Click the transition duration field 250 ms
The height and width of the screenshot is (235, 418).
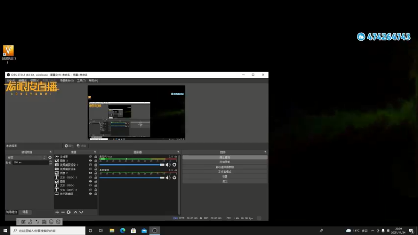pyautogui.click(x=30, y=162)
